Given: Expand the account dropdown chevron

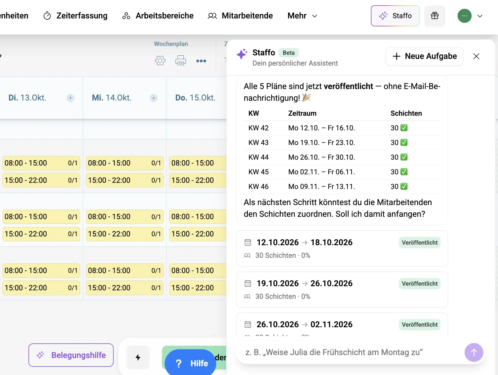Looking at the screenshot, I should click(x=480, y=16).
